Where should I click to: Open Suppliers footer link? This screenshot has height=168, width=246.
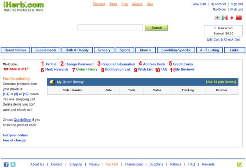pyautogui.click(x=156, y=164)
